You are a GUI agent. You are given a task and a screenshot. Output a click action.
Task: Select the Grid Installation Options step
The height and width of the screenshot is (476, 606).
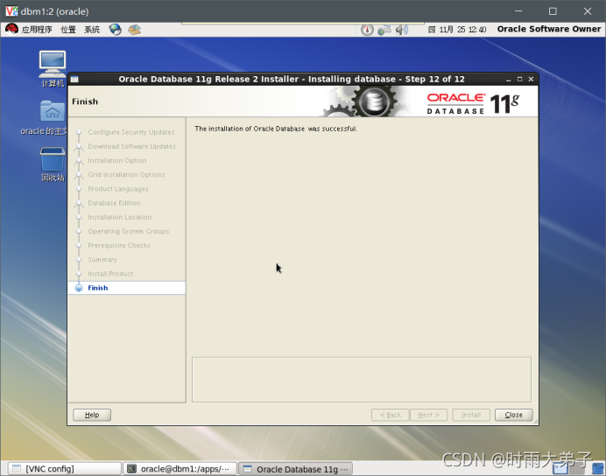[126, 174]
